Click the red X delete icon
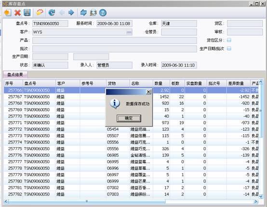This screenshot has height=207, width=267. pos(17,13)
